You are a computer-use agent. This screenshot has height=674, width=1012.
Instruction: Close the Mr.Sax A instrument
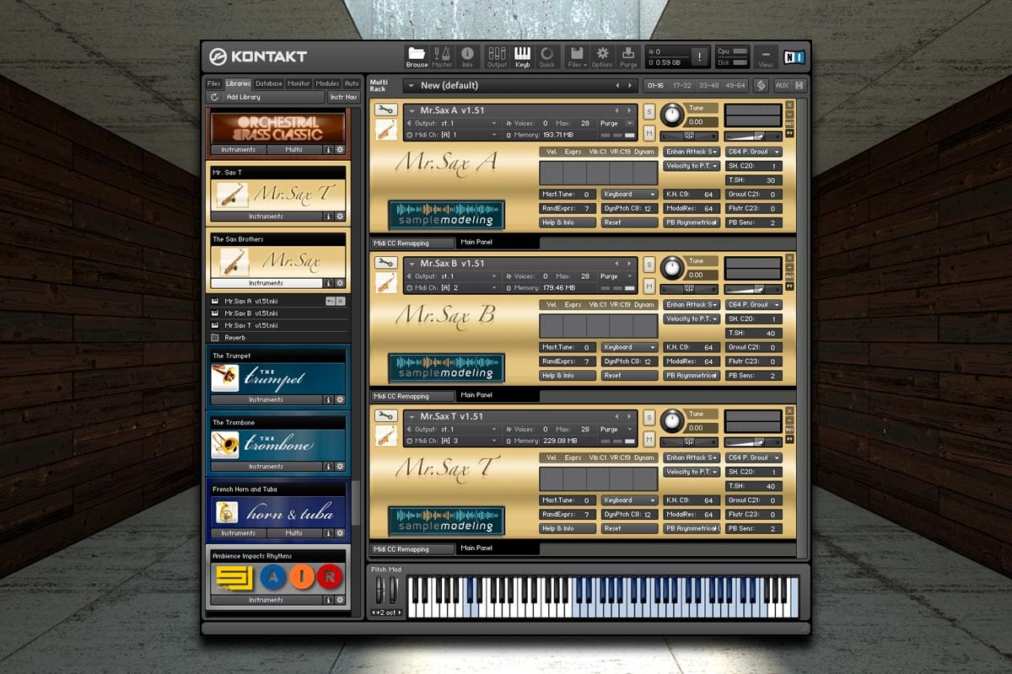coord(789,104)
